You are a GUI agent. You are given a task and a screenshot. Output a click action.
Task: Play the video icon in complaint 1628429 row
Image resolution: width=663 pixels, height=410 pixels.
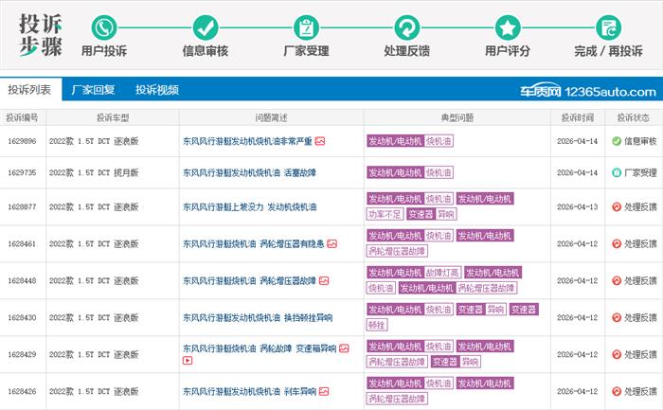(x=187, y=360)
